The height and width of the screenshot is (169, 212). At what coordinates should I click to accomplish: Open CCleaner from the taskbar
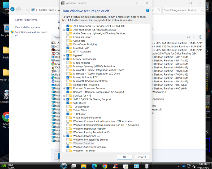[x=115, y=166]
